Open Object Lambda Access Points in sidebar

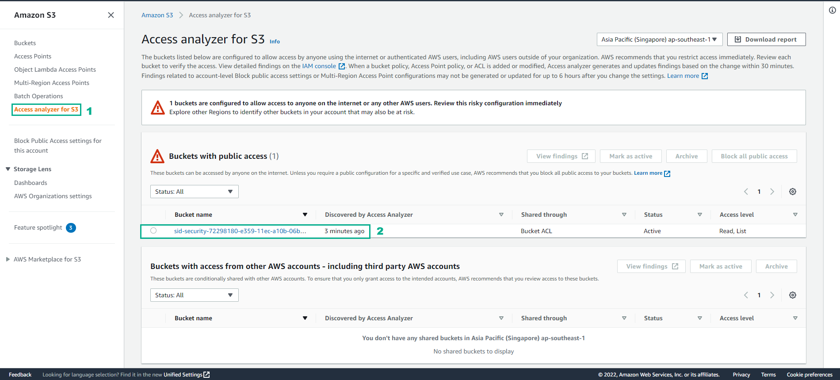click(x=55, y=69)
